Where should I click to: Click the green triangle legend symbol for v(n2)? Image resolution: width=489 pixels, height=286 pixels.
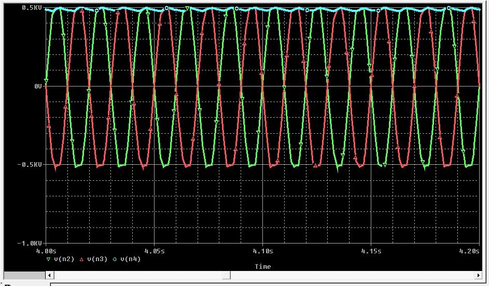pyautogui.click(x=49, y=259)
